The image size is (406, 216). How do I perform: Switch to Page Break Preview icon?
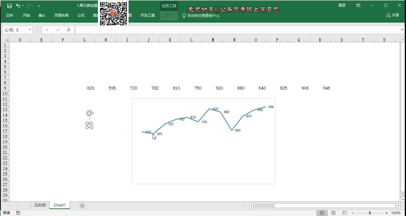pos(344,213)
